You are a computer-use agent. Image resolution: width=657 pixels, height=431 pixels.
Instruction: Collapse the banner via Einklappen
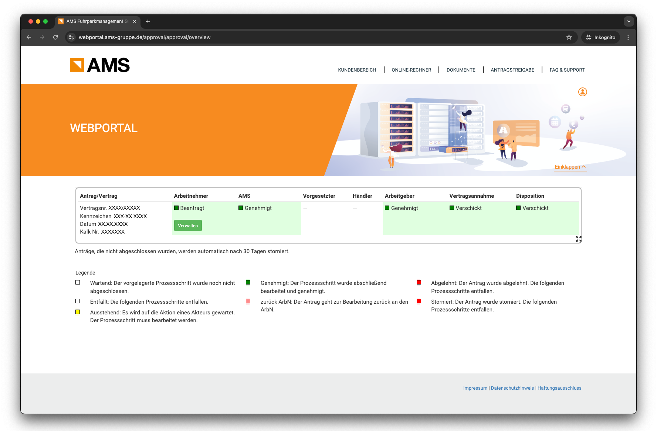(x=570, y=167)
